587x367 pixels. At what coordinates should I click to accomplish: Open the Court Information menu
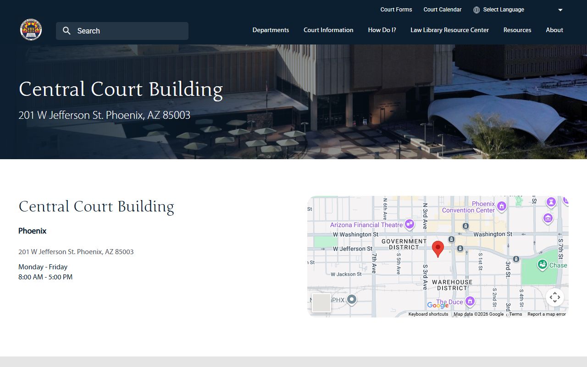click(x=328, y=30)
